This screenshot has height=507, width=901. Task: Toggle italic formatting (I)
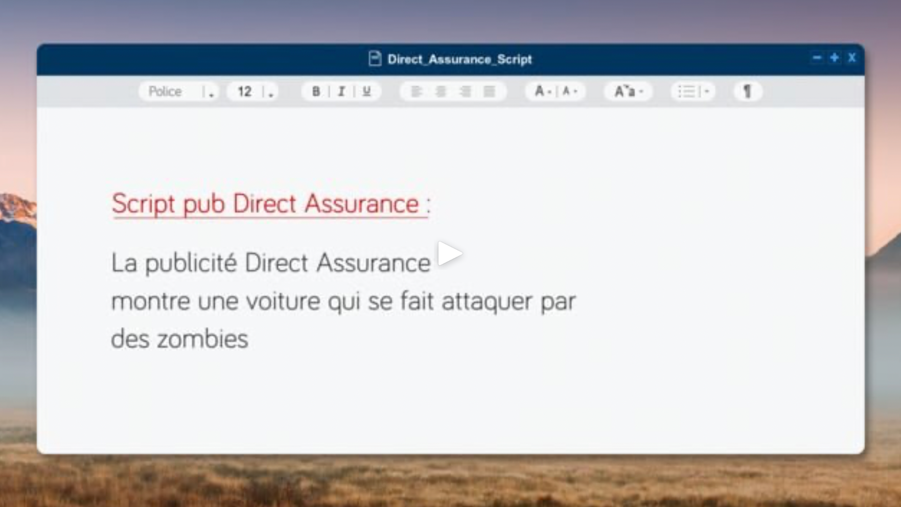pos(341,91)
